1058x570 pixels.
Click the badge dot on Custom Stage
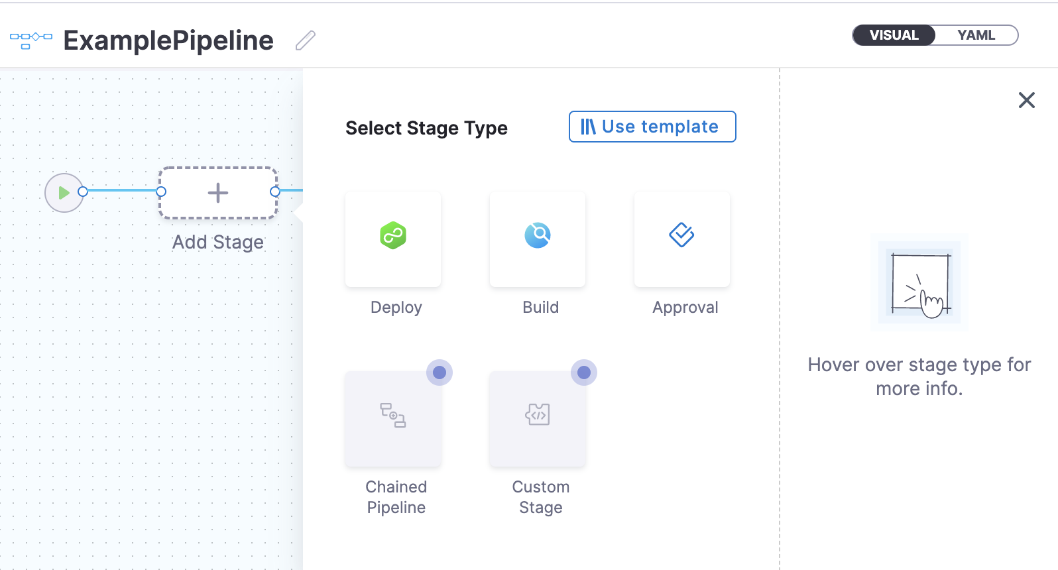(584, 372)
